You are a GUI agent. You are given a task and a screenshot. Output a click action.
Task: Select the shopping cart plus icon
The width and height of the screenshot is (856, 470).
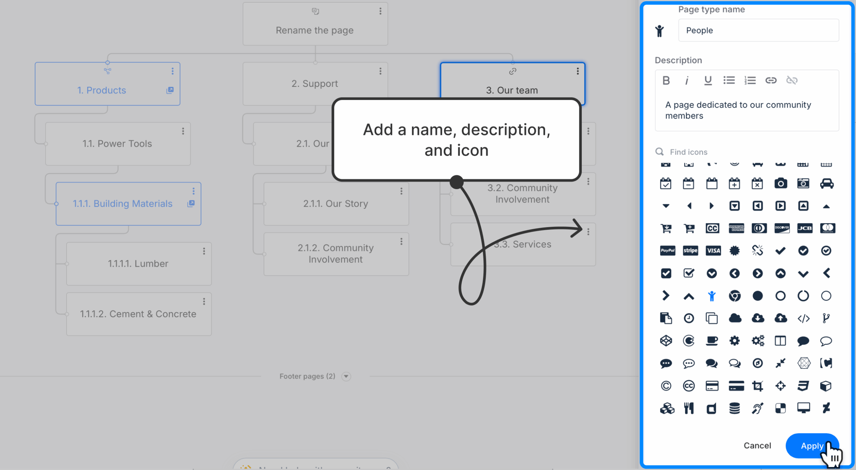click(x=689, y=228)
